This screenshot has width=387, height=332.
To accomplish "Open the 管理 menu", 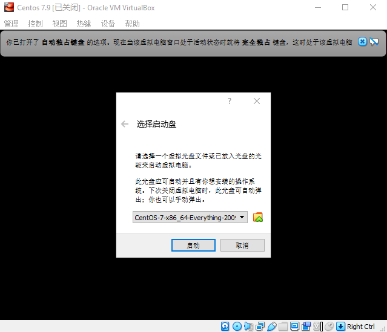I will [x=12, y=24].
